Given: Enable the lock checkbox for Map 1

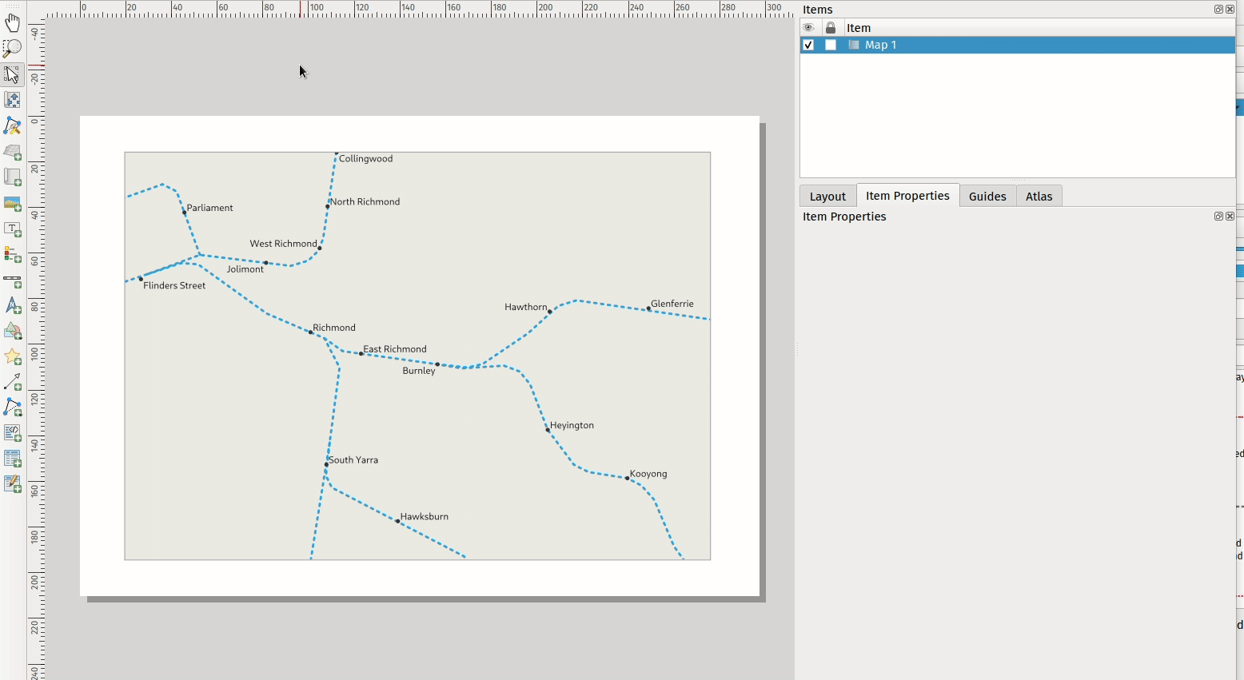Looking at the screenshot, I should [831, 45].
